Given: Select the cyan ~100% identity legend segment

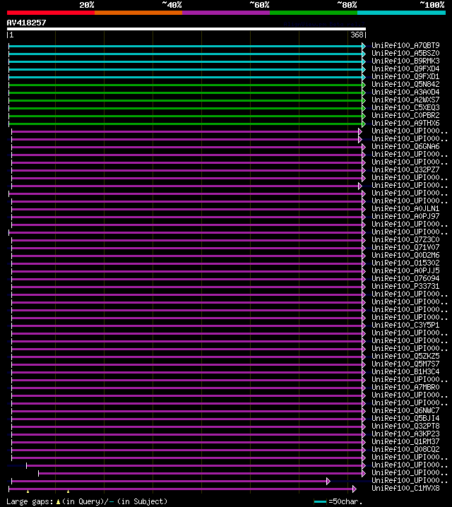Looking at the screenshot, I should tap(402, 13).
